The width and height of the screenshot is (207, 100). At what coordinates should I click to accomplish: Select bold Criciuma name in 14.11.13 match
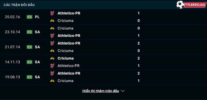coord(66,58)
